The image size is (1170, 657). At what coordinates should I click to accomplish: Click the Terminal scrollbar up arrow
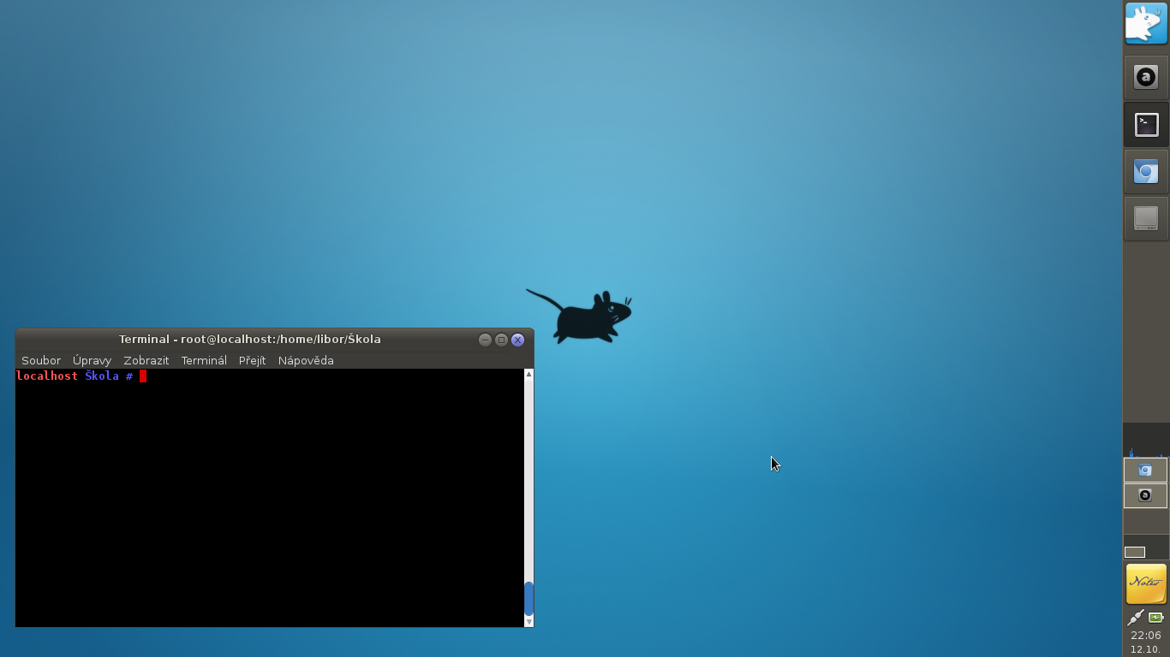pos(528,375)
